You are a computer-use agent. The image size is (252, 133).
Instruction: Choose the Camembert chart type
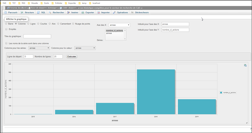(x=58, y=24)
